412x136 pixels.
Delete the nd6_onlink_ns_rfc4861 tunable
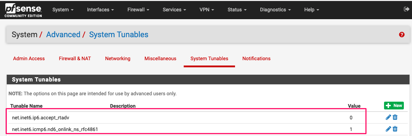[395, 129]
